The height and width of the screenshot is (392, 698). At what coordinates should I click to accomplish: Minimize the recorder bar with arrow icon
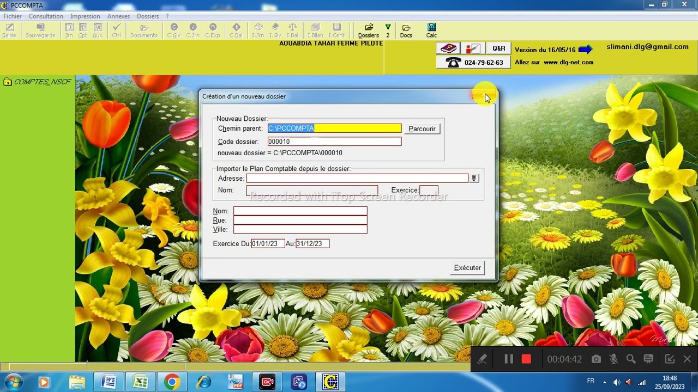pyautogui.click(x=670, y=359)
